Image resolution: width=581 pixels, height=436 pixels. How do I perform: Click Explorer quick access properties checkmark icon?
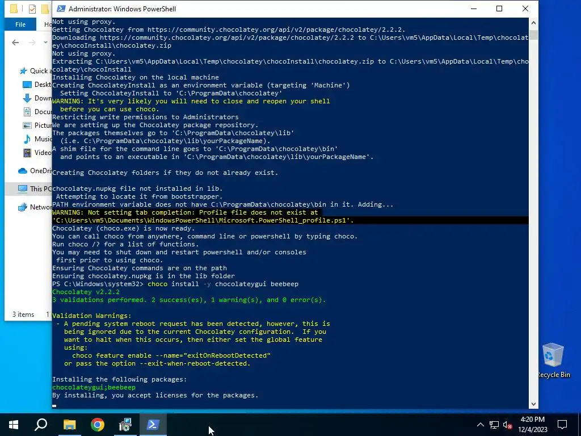pyautogui.click(x=32, y=9)
